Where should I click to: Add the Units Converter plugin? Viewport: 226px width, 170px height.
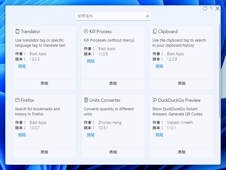tap(113, 152)
